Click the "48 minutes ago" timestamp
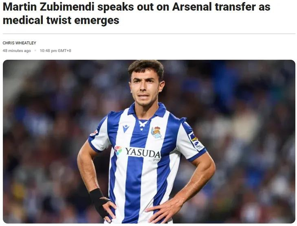This screenshot has height=226, width=297. pos(17,51)
